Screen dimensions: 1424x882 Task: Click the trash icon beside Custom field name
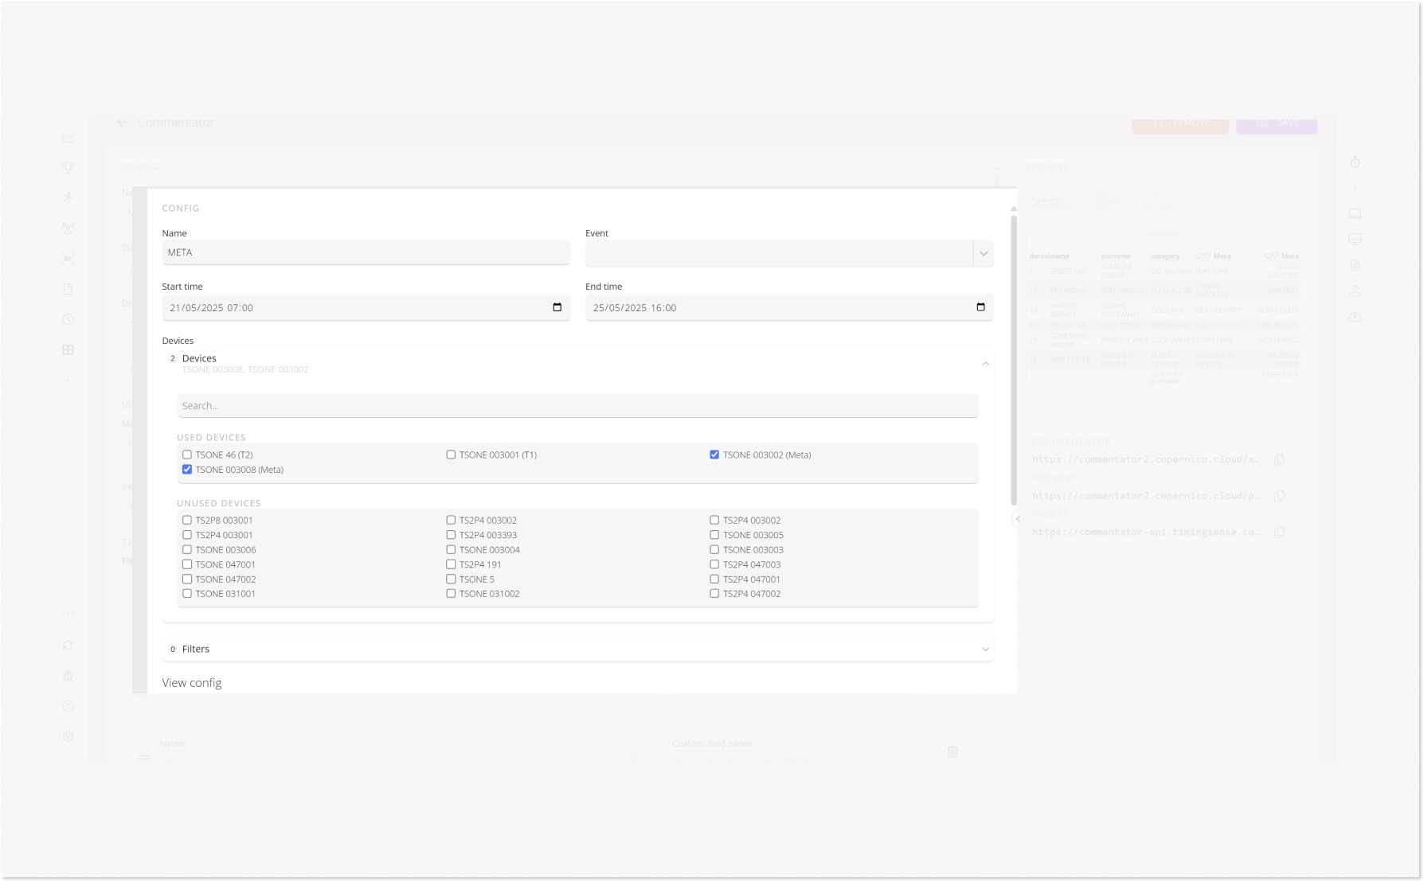pos(953,751)
